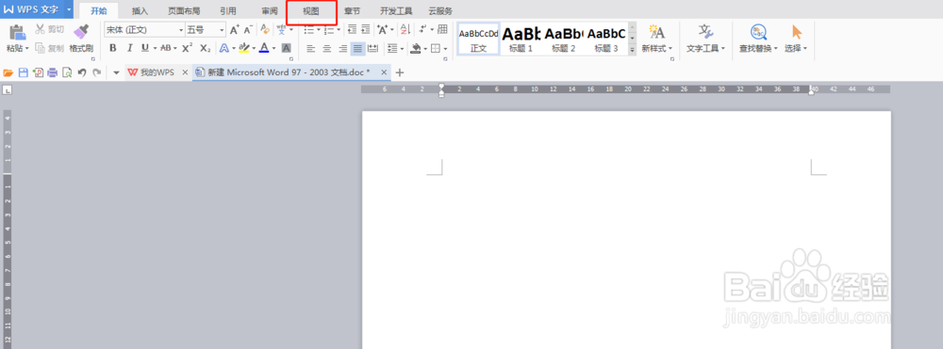Click the decrease indent icon
Image resolution: width=943 pixels, height=349 pixels.
(352, 29)
